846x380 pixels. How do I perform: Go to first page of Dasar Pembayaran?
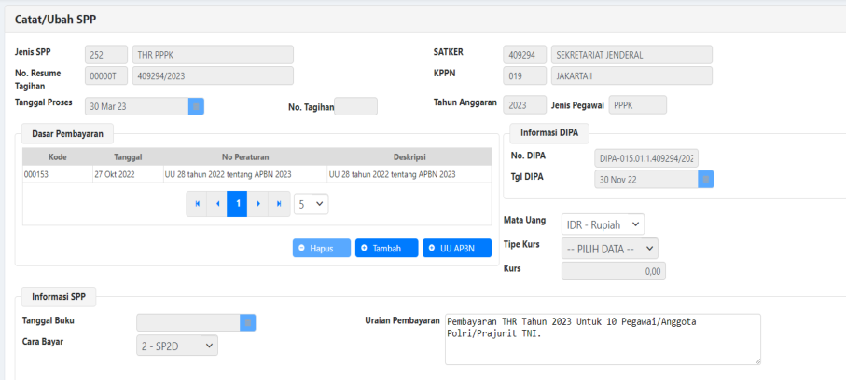[x=197, y=203]
